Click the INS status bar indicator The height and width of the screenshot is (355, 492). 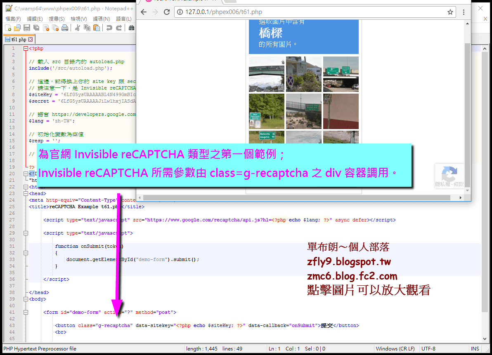pyautogui.click(x=475, y=348)
